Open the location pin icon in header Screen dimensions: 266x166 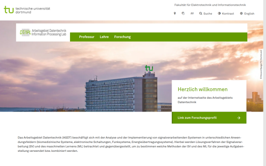coord(175,13)
